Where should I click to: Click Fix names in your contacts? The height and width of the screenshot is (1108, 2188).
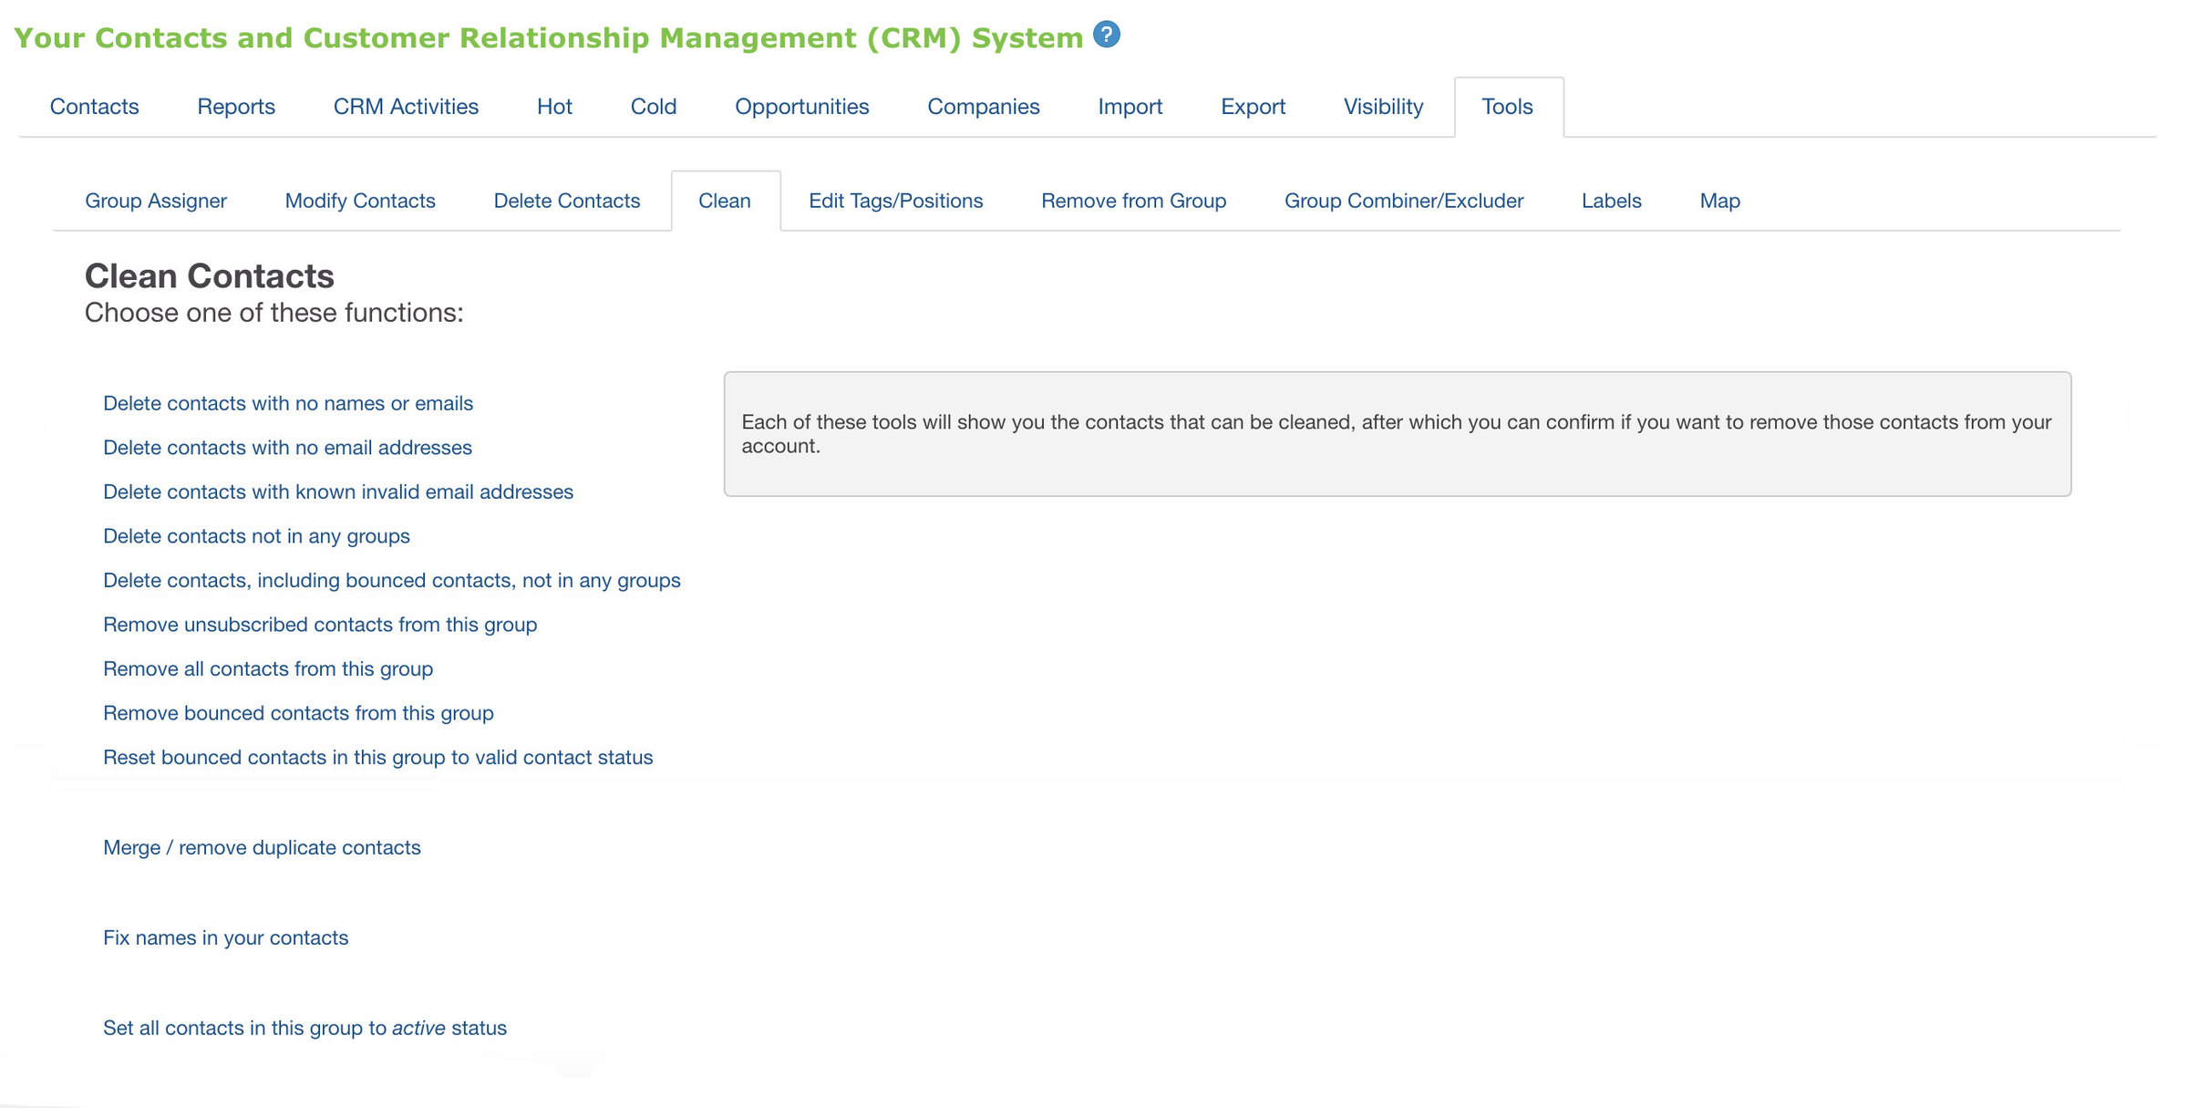pyautogui.click(x=225, y=937)
